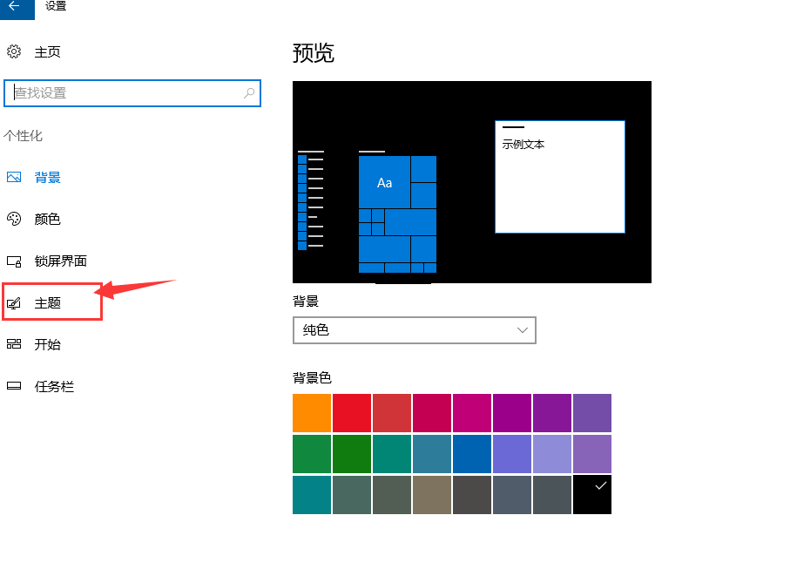Select the 主题 (Themes) sidebar icon

point(15,302)
